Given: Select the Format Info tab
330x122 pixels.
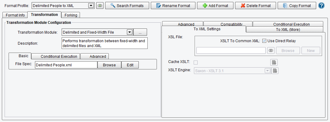Looking at the screenshot, I should tap(15, 15).
